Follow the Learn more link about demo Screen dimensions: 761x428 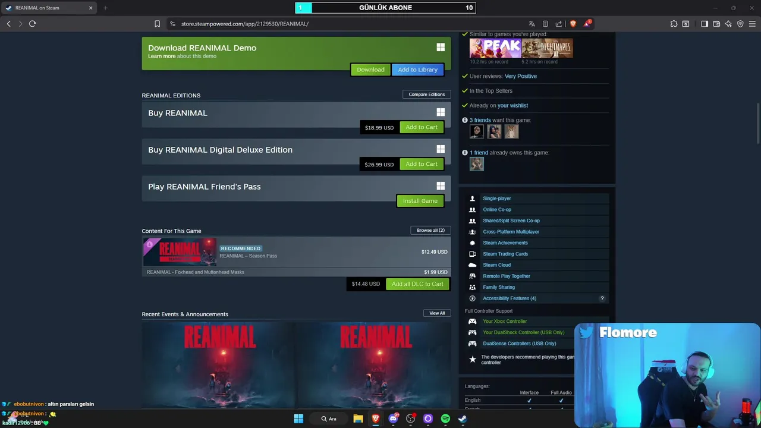162,56
